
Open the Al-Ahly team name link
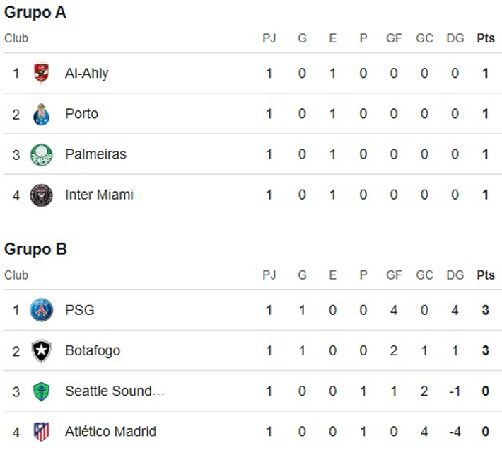pyautogui.click(x=87, y=74)
